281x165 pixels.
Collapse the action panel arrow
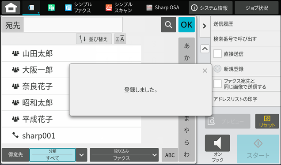(205, 26)
